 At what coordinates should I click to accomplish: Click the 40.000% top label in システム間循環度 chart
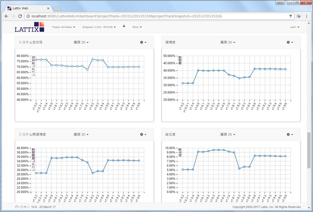click(23, 148)
